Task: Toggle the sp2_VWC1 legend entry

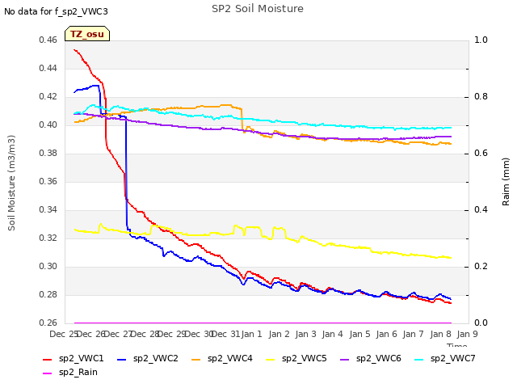Action: (74, 358)
